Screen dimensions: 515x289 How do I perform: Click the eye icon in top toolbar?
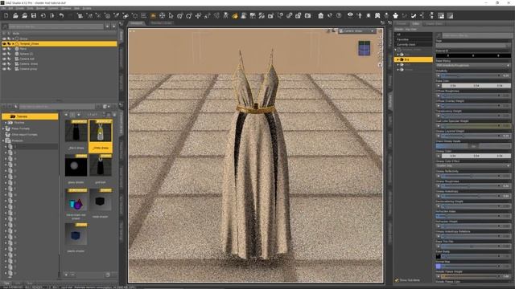pyautogui.click(x=350, y=15)
